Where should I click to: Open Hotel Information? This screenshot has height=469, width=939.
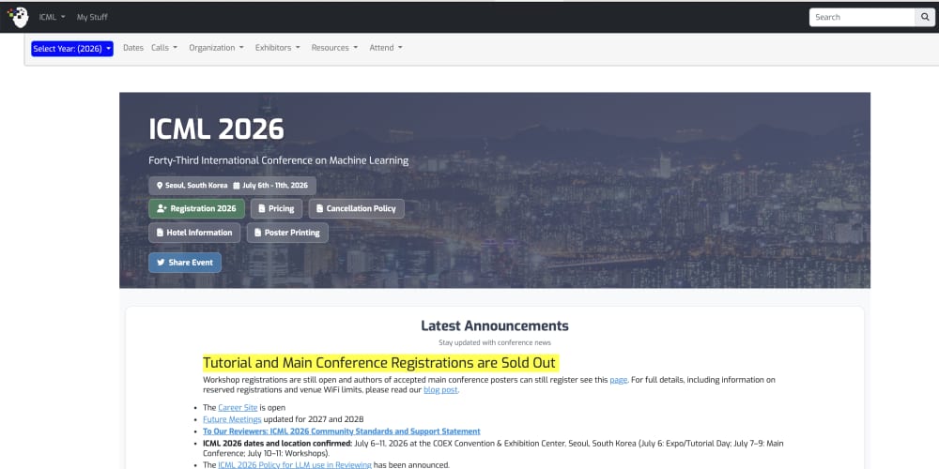pyautogui.click(x=194, y=233)
